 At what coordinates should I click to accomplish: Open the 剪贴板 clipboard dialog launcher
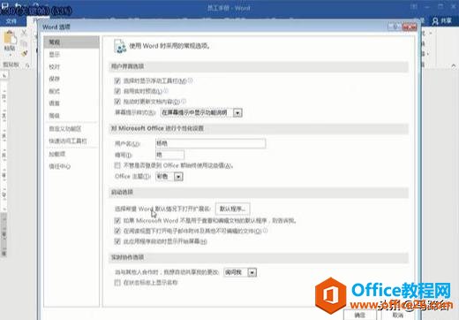pyautogui.click(x=27, y=65)
